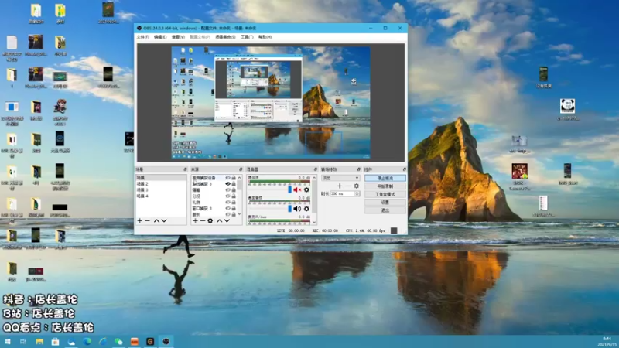This screenshot has height=348, width=619.
Task: Open Task View on the taskbar
Action: [23, 342]
